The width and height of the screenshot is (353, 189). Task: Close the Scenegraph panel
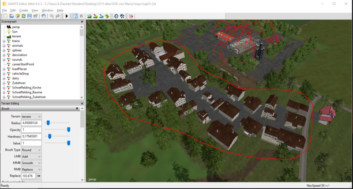click(83, 21)
